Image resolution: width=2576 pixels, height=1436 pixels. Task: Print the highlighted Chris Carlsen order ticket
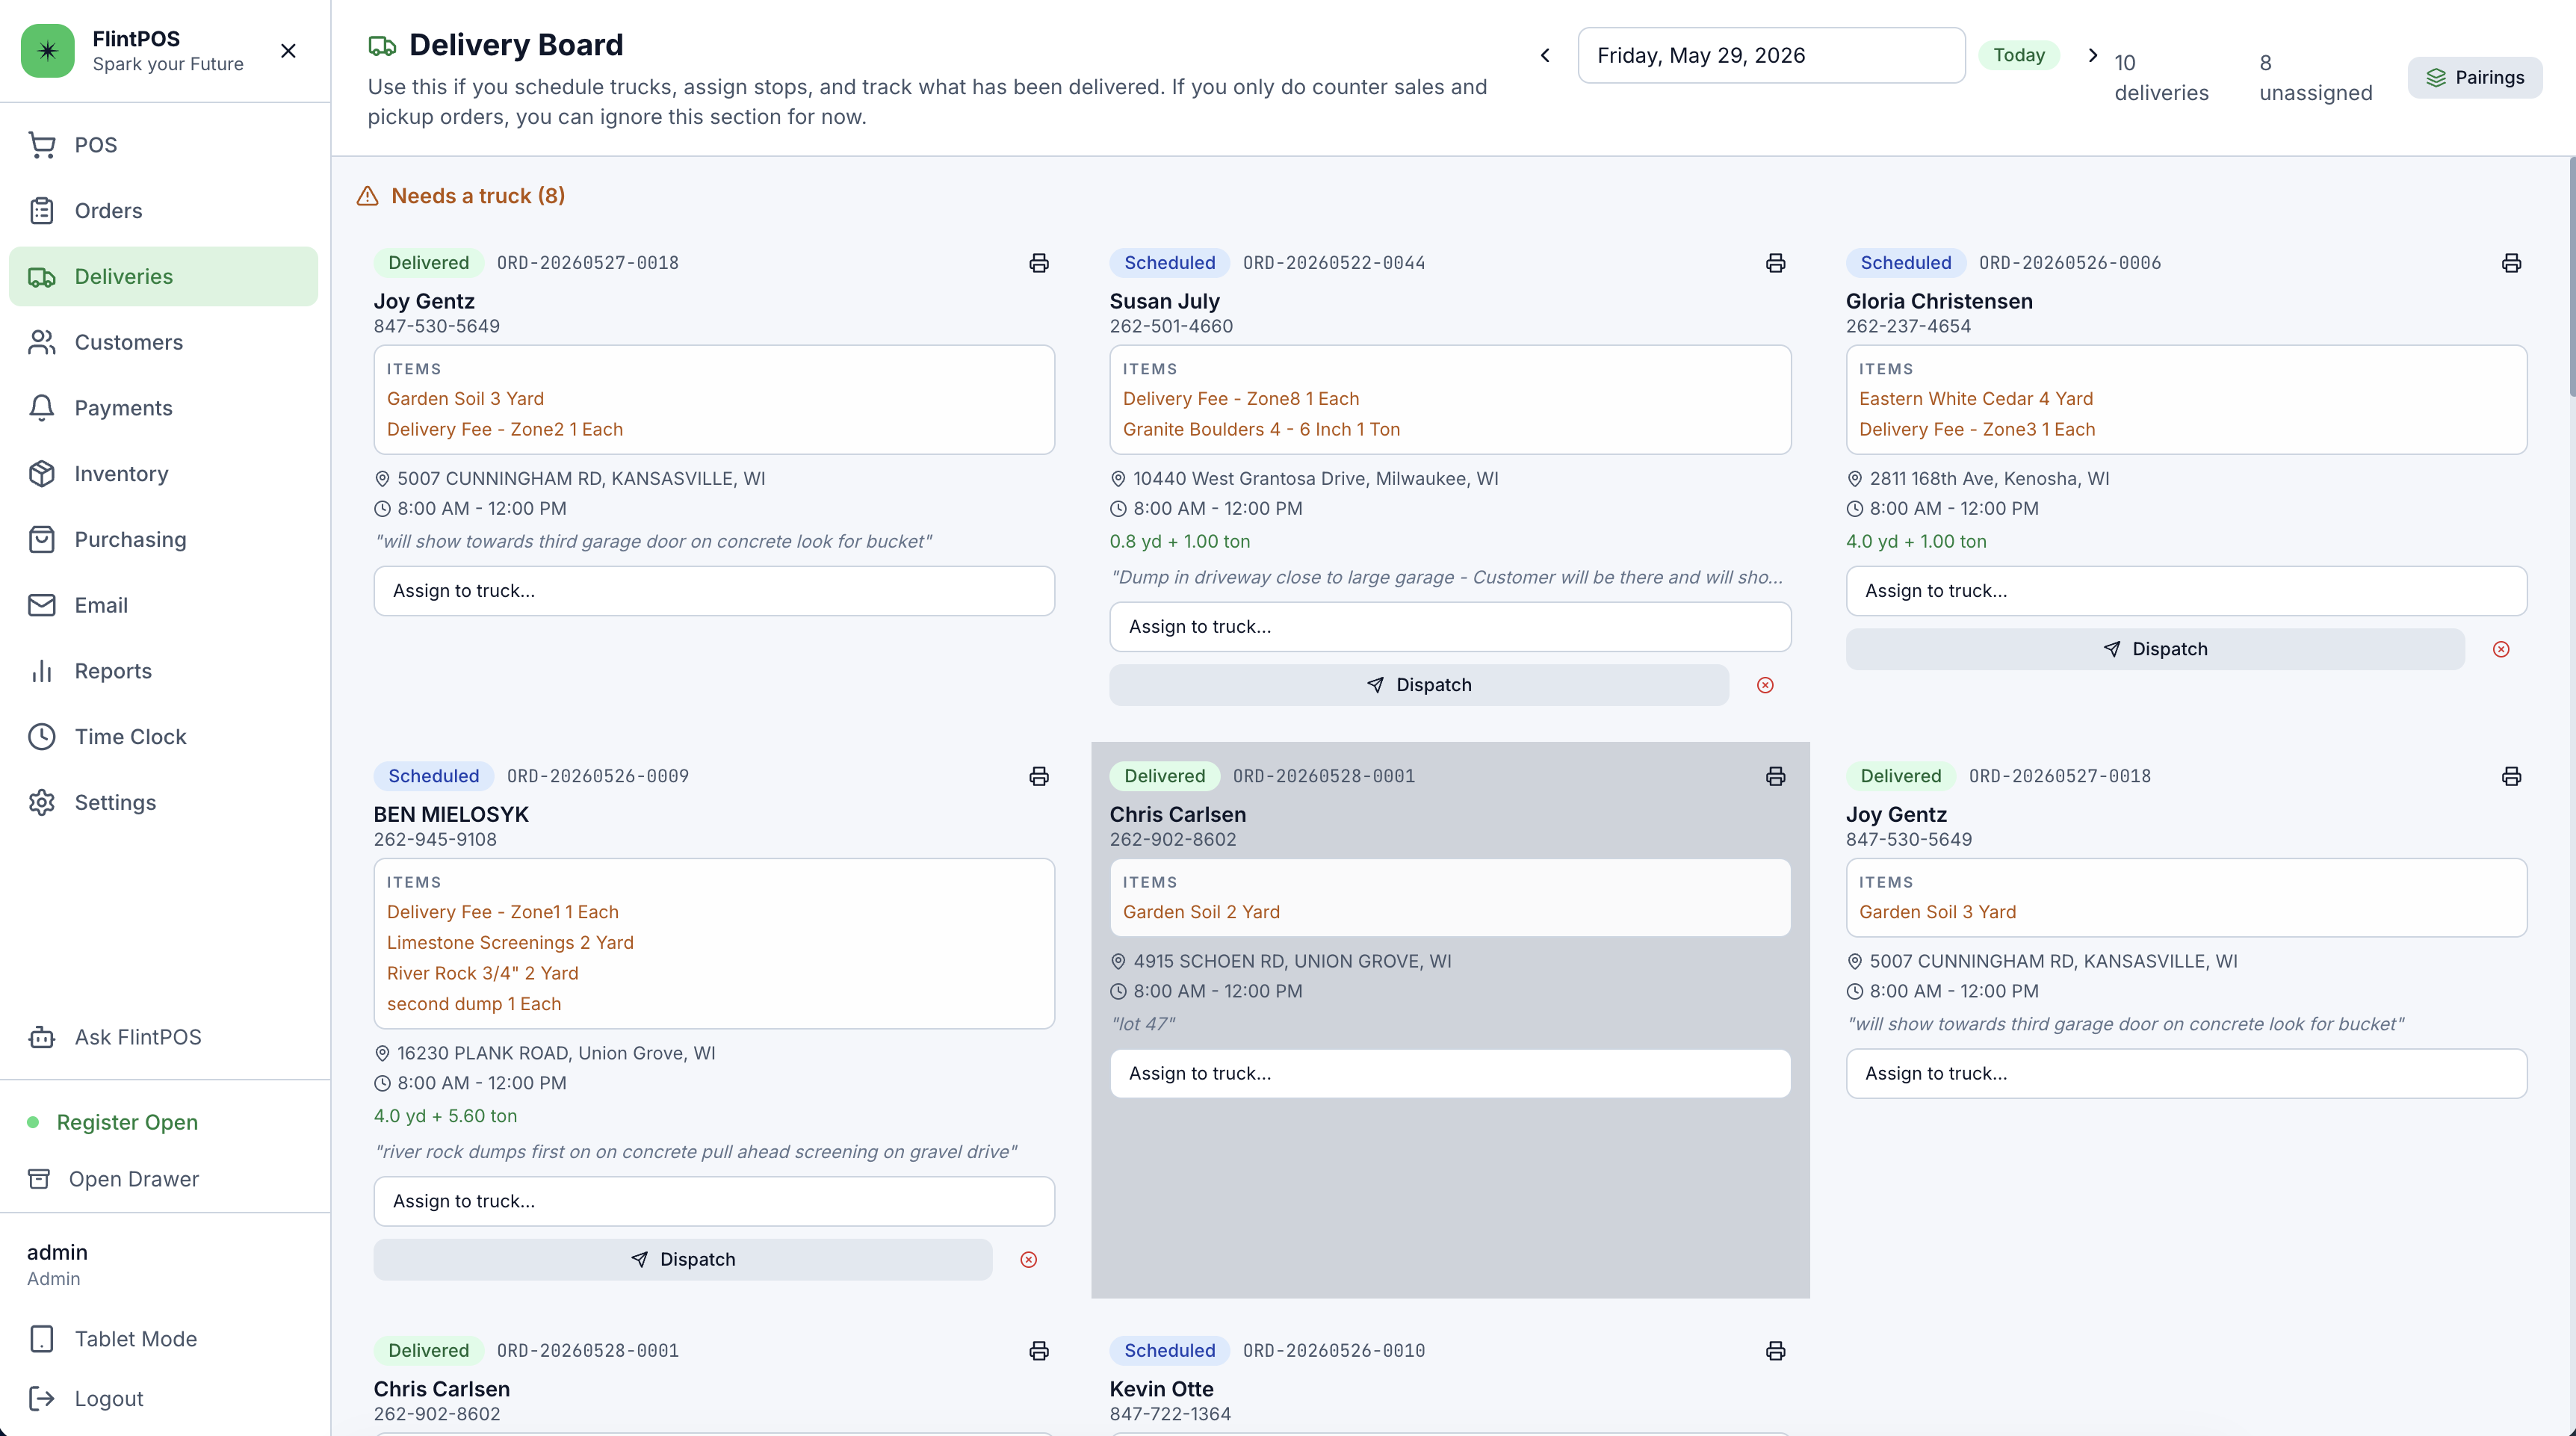pos(1775,776)
